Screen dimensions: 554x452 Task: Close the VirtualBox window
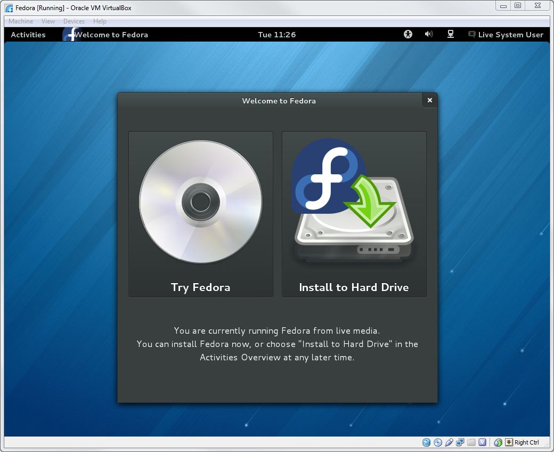click(537, 6)
